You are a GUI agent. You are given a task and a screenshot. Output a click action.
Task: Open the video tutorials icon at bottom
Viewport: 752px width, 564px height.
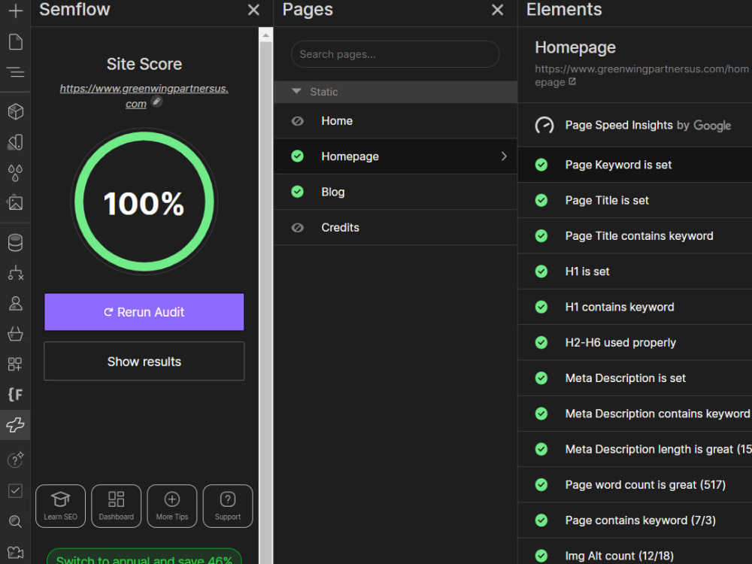[x=15, y=553]
